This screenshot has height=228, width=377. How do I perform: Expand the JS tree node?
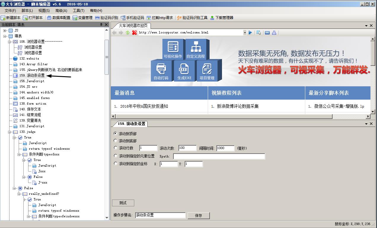click(x=5, y=31)
